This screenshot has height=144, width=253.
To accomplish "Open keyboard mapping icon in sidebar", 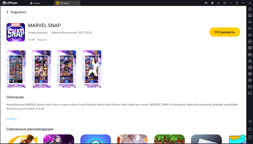I will click(x=250, y=15).
